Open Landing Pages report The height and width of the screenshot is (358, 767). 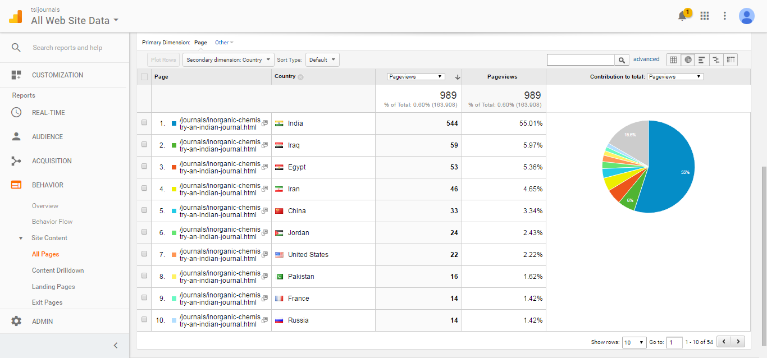(53, 287)
